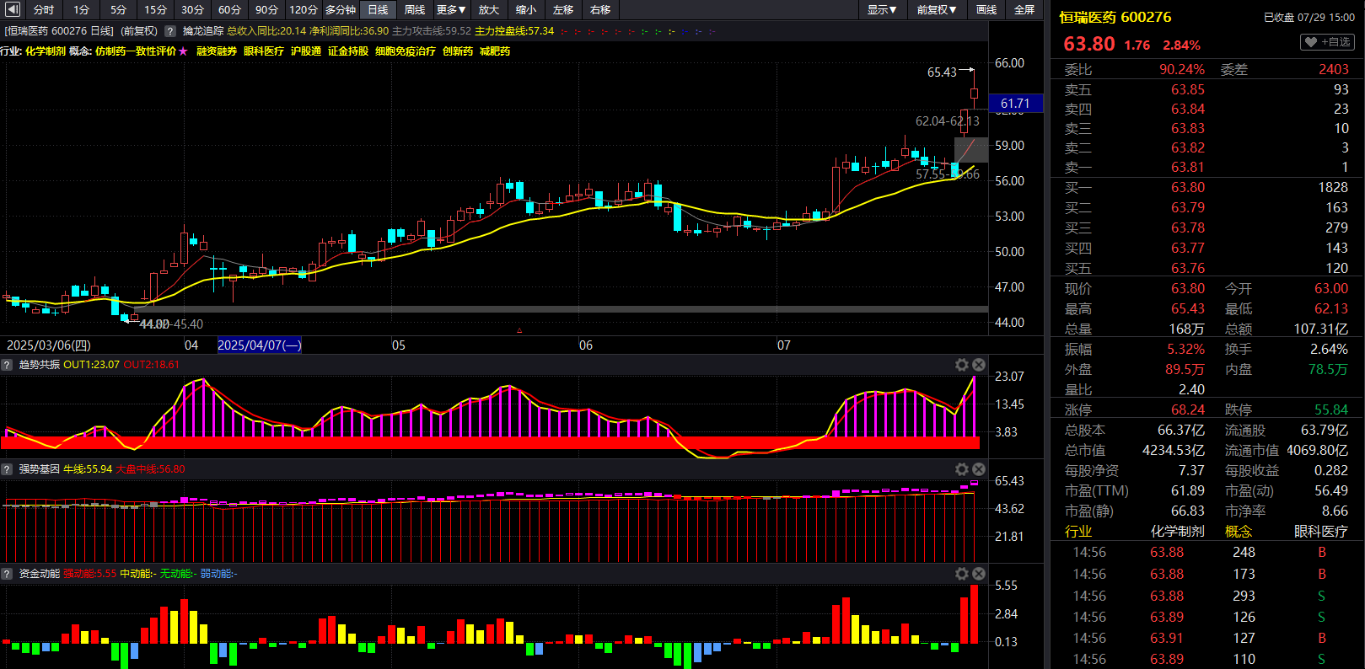Image resolution: width=1365 pixels, height=669 pixels.
Task: Click the 眼科医疗 concept value in quote panel
Action: tap(1321, 531)
